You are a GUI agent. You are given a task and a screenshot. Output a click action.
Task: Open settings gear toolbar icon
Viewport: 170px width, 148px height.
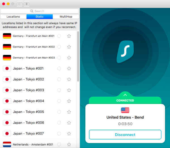(x=27, y=4)
